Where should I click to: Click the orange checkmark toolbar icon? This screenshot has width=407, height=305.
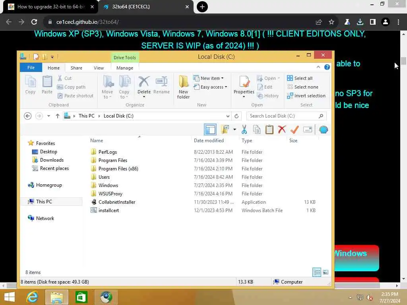click(295, 129)
